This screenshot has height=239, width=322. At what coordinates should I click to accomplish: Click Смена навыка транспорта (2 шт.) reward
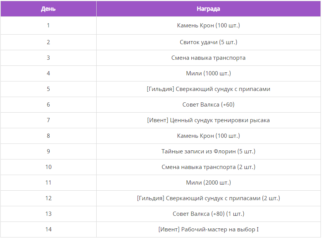click(209, 167)
